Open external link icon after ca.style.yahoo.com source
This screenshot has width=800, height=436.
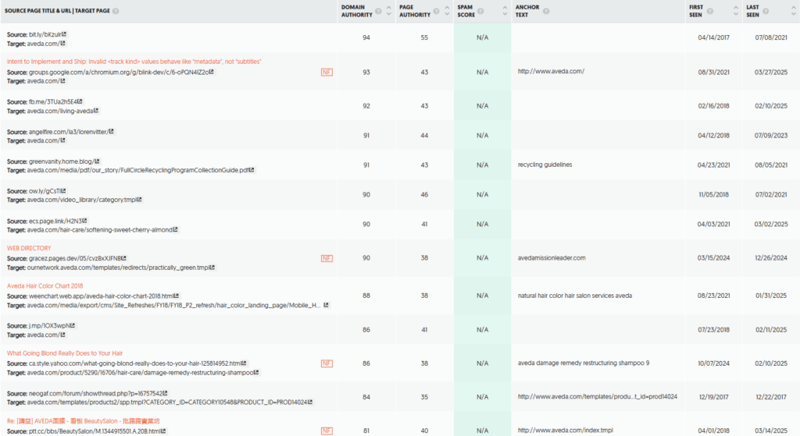[244, 363]
